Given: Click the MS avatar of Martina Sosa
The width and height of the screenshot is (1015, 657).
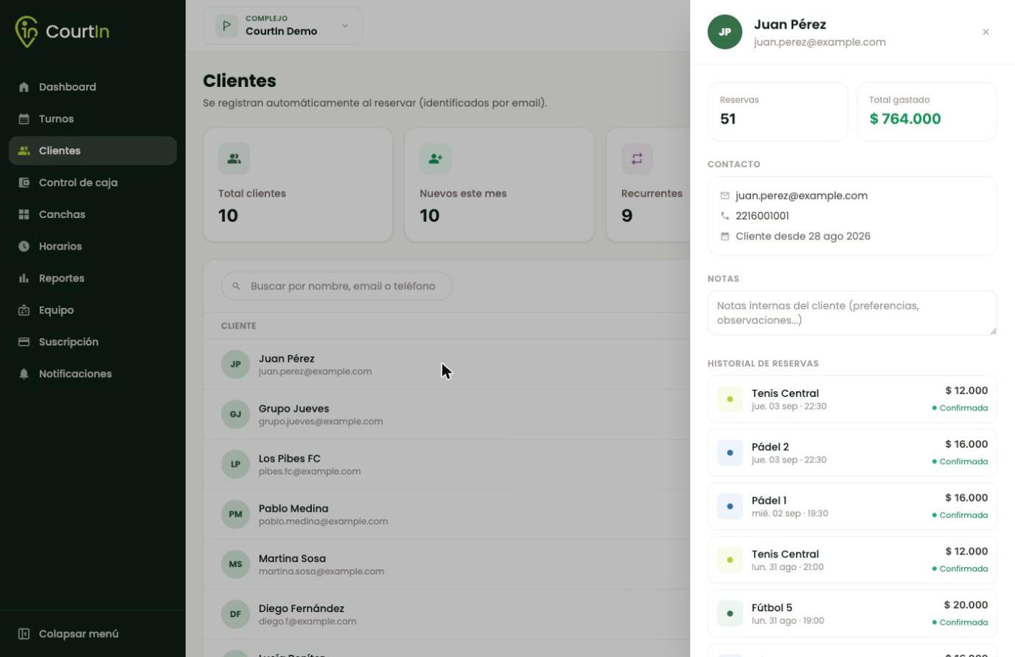Looking at the screenshot, I should tap(235, 564).
